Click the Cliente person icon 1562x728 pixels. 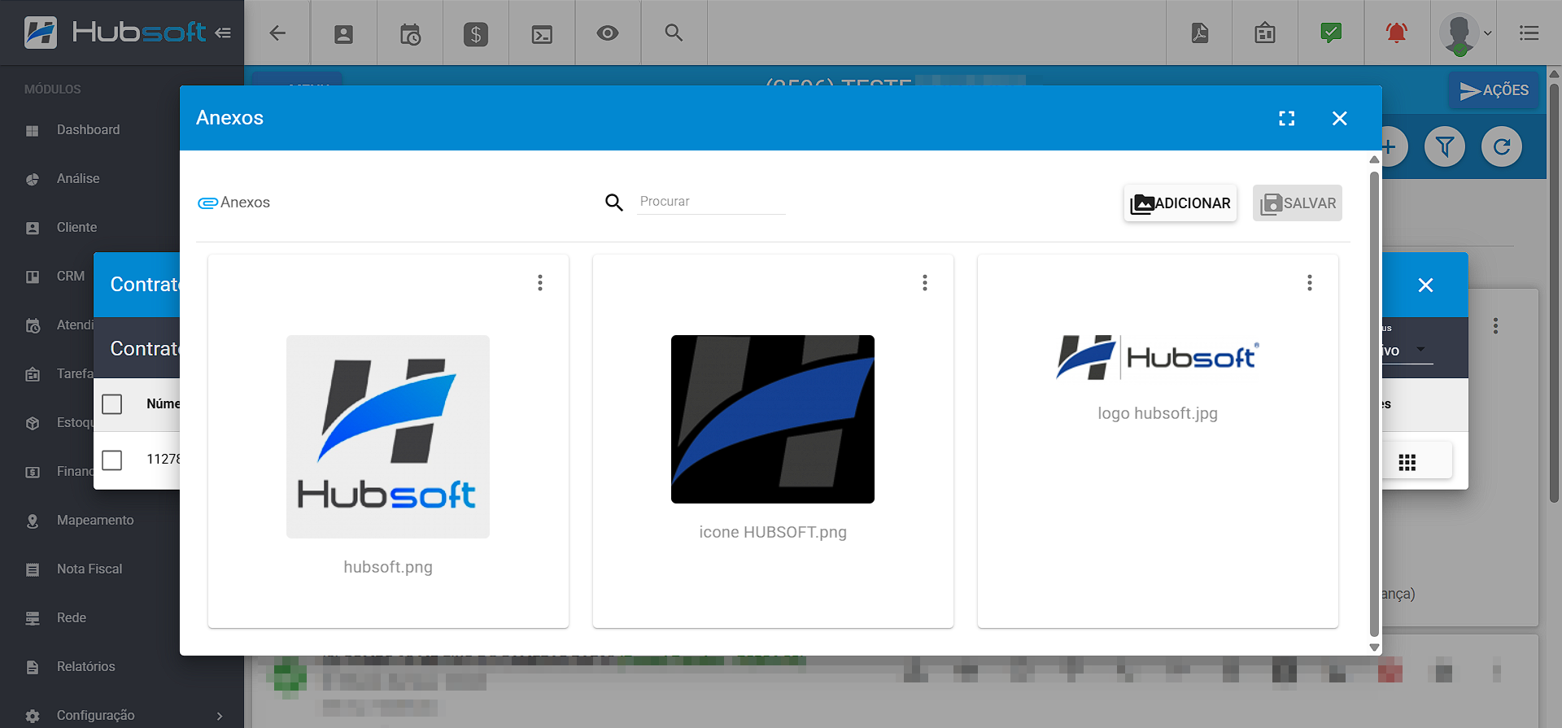pyautogui.click(x=33, y=229)
